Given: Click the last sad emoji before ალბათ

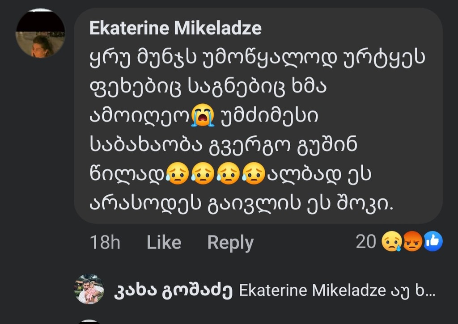Looking at the screenshot, I should (x=253, y=174).
